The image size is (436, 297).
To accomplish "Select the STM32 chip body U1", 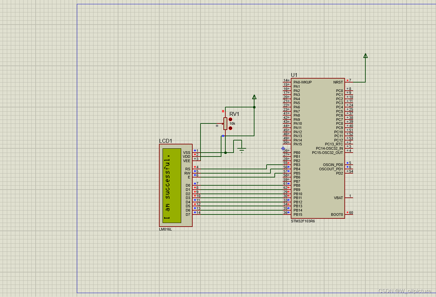I will [x=318, y=148].
